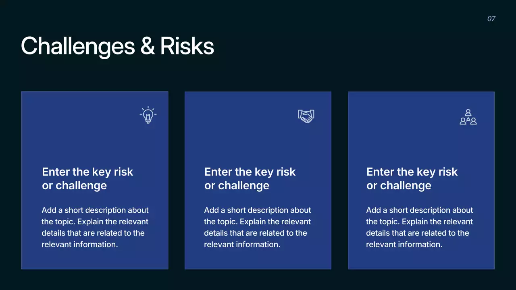Click the description paragraph in the middle card
This screenshot has width=516, height=290.
pos(257,227)
